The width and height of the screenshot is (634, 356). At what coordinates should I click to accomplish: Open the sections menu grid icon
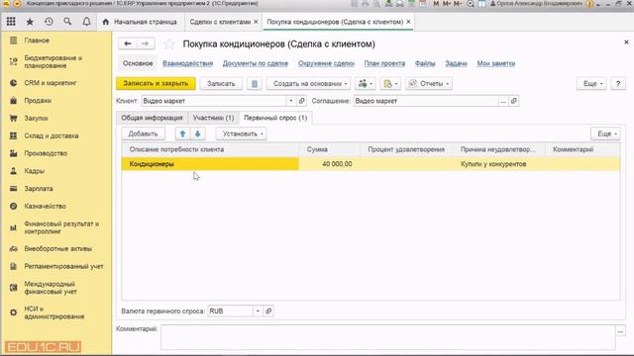[11, 22]
